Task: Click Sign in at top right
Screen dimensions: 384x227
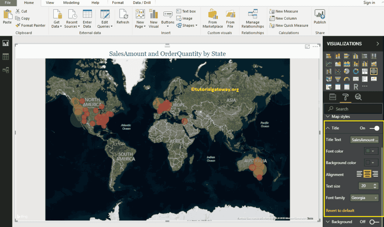Action: (369, 3)
